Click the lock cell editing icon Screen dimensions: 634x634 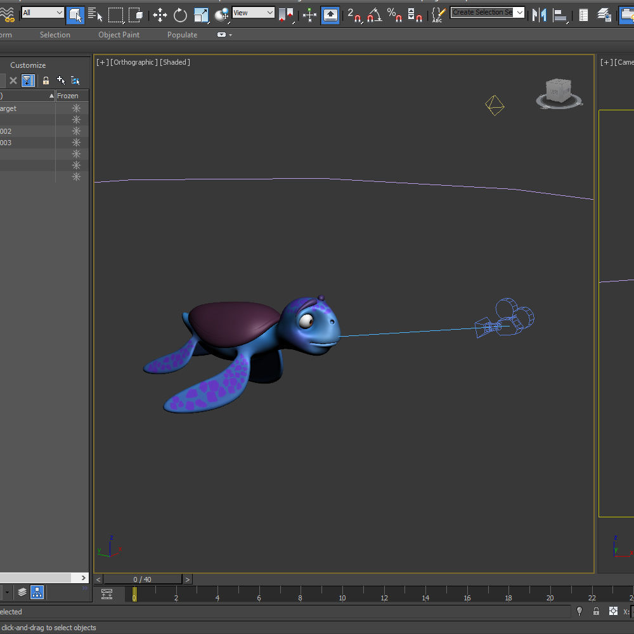tap(46, 81)
